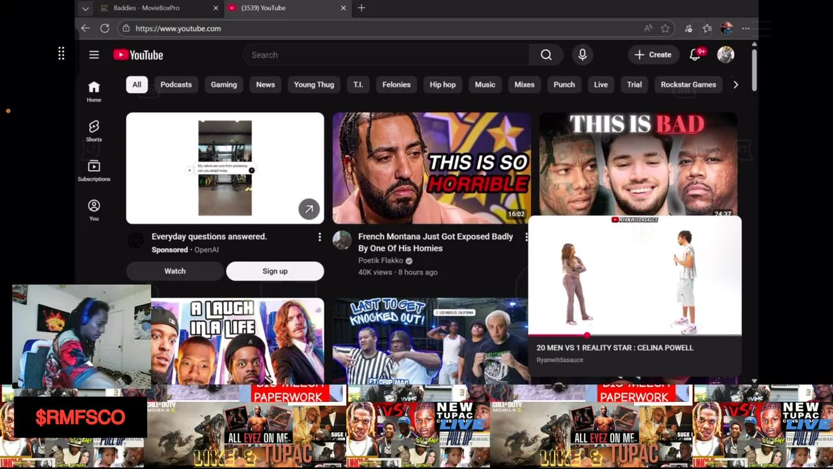Open a new browser tab
The width and height of the screenshot is (833, 469).
(x=361, y=8)
